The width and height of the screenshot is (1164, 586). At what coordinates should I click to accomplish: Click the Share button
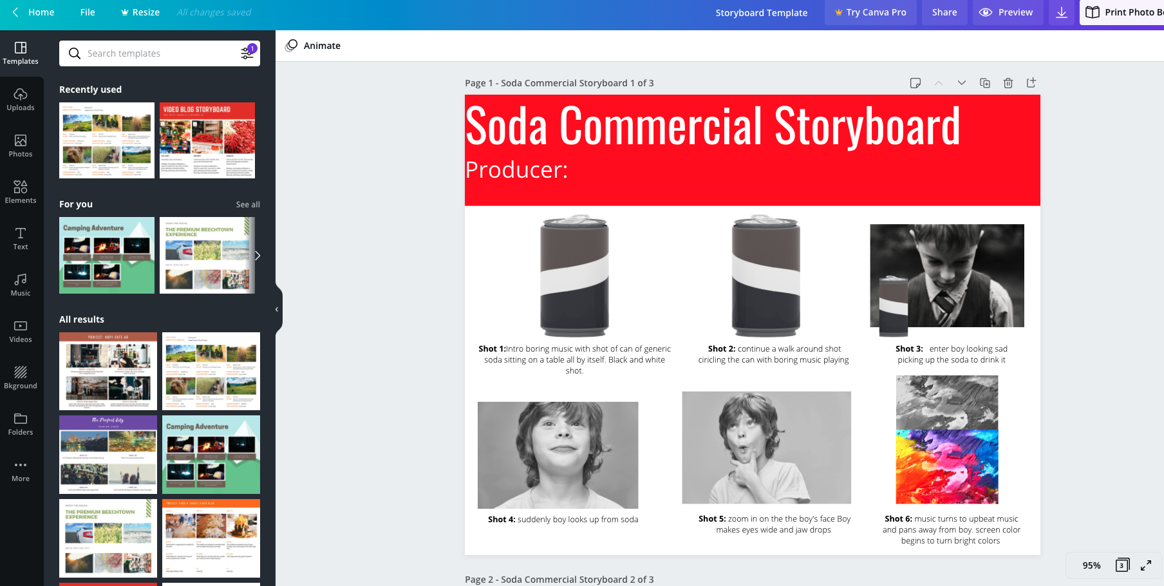[x=944, y=12]
